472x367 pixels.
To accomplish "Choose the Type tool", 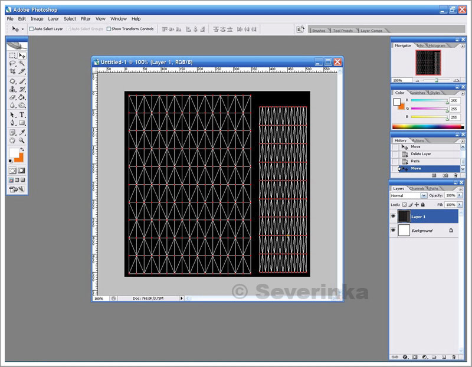I will pos(22,114).
